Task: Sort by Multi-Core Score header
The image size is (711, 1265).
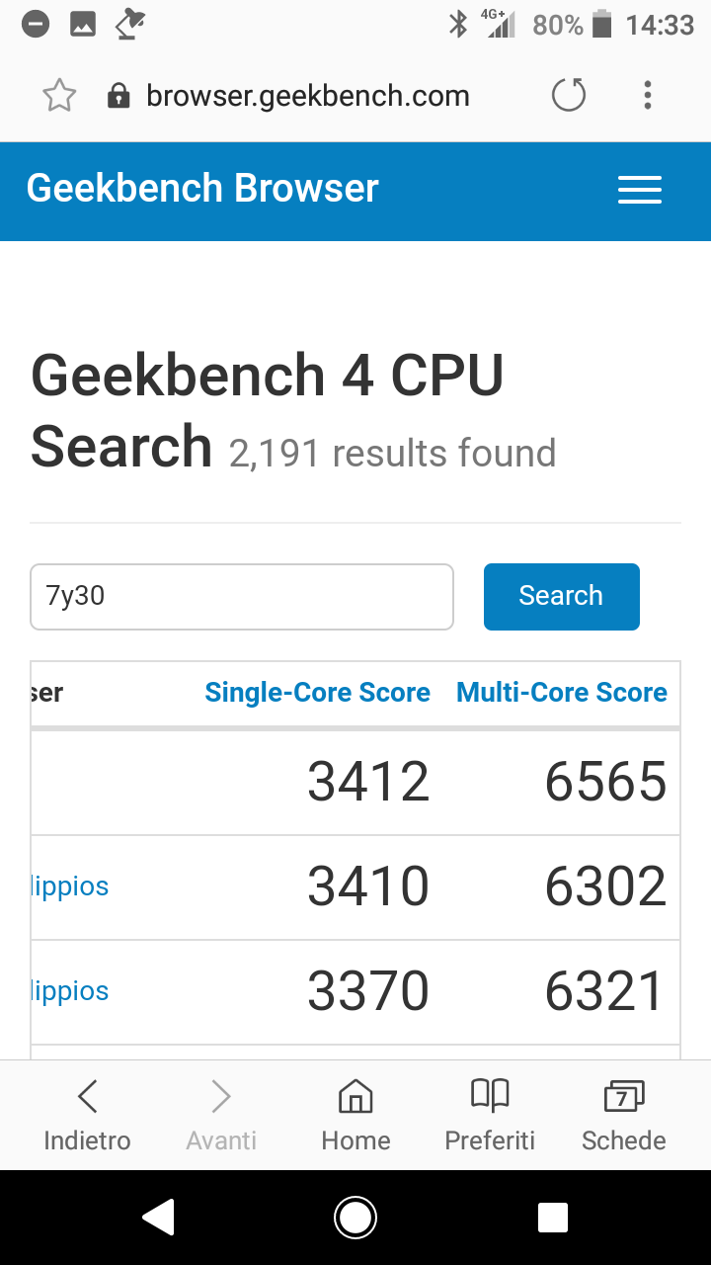Action: (x=561, y=693)
